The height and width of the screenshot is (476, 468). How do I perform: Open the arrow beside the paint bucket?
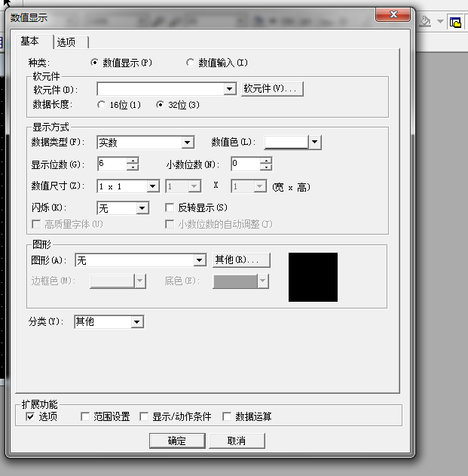point(440,21)
